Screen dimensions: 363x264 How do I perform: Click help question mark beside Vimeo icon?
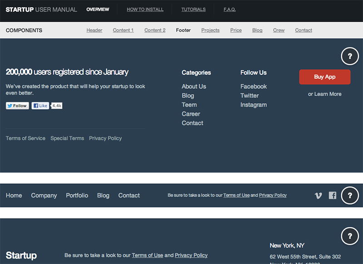(x=349, y=196)
